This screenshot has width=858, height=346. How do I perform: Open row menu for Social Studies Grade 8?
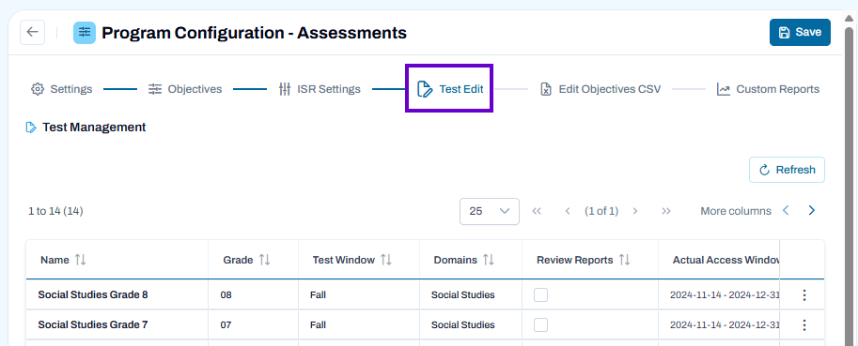(x=803, y=295)
